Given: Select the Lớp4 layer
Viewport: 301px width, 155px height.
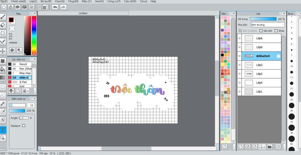Looking at the screenshot, I should tap(259, 83).
